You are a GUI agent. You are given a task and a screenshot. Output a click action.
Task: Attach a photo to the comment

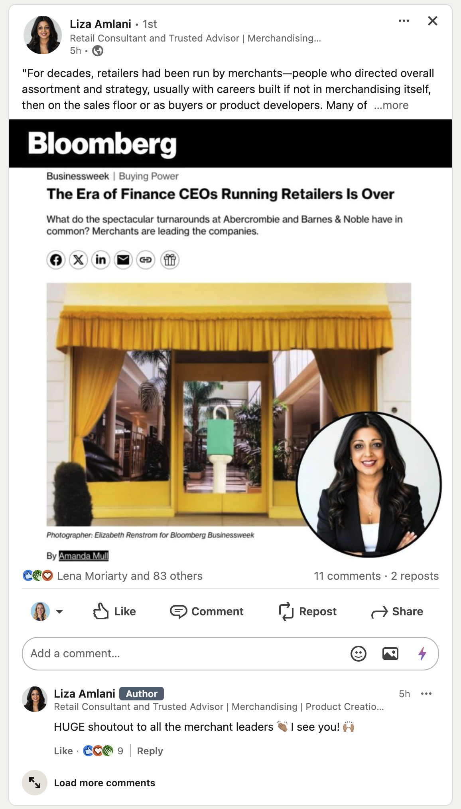click(390, 654)
